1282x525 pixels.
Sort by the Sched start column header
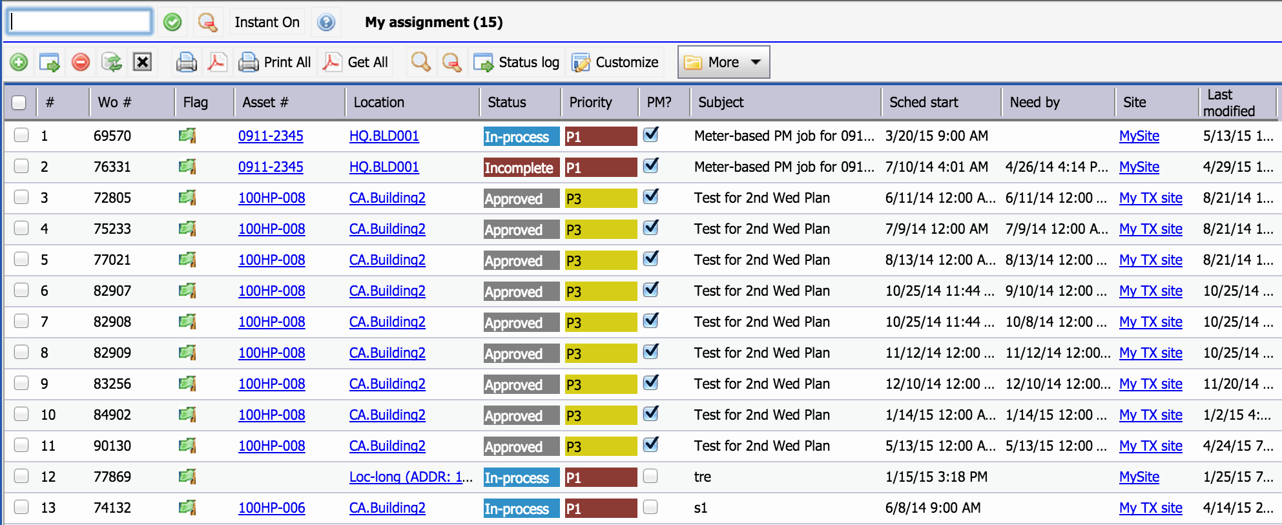tap(924, 102)
